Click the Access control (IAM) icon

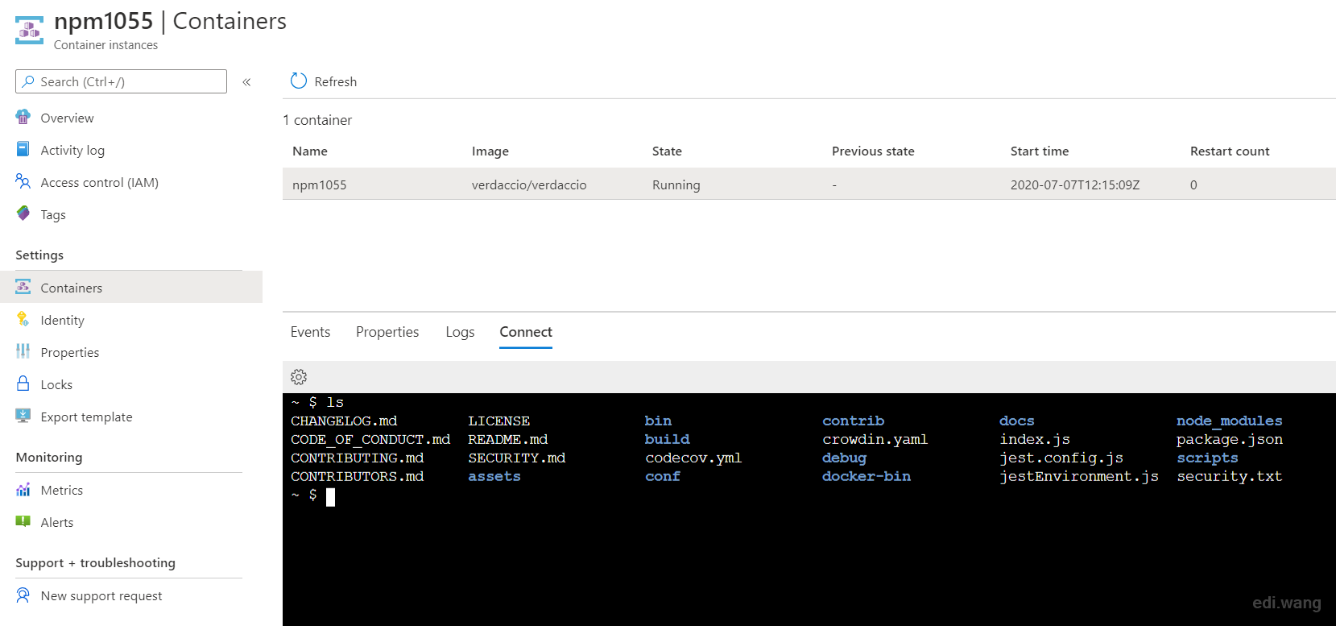[x=23, y=181]
